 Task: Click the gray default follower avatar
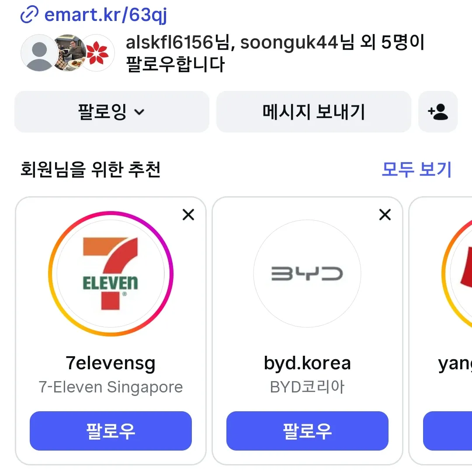click(x=38, y=53)
